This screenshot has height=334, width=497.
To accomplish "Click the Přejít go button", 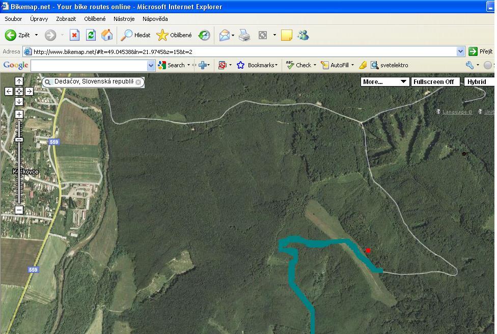I will pyautogui.click(x=481, y=51).
